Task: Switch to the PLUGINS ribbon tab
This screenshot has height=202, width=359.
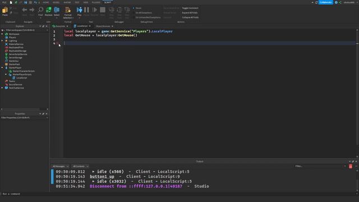Action: click(96, 2)
